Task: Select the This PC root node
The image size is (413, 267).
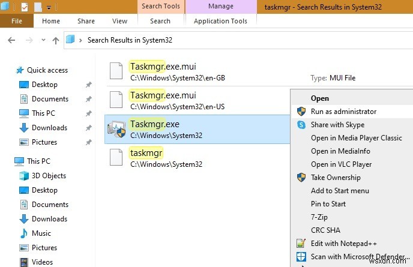Action: point(38,161)
